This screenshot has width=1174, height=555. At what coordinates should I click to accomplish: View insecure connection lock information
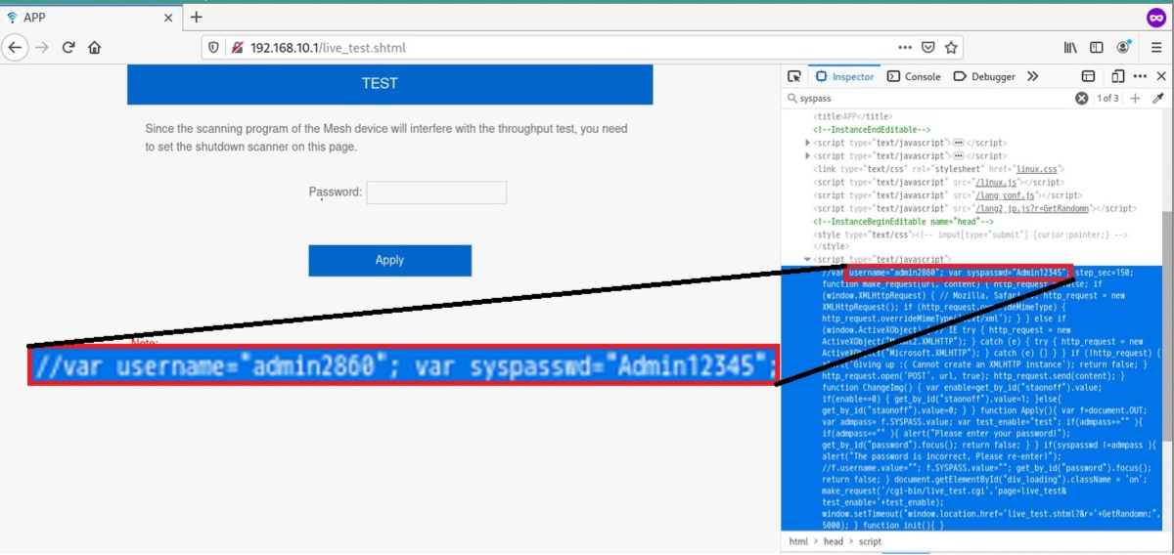click(237, 47)
